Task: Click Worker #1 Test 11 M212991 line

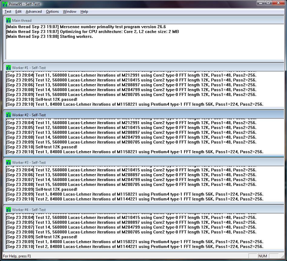Action: click(x=131, y=75)
